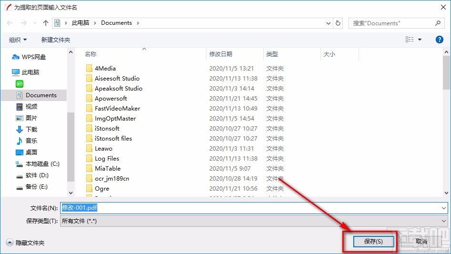
Task: Click the 保存(S) button
Action: click(373, 241)
